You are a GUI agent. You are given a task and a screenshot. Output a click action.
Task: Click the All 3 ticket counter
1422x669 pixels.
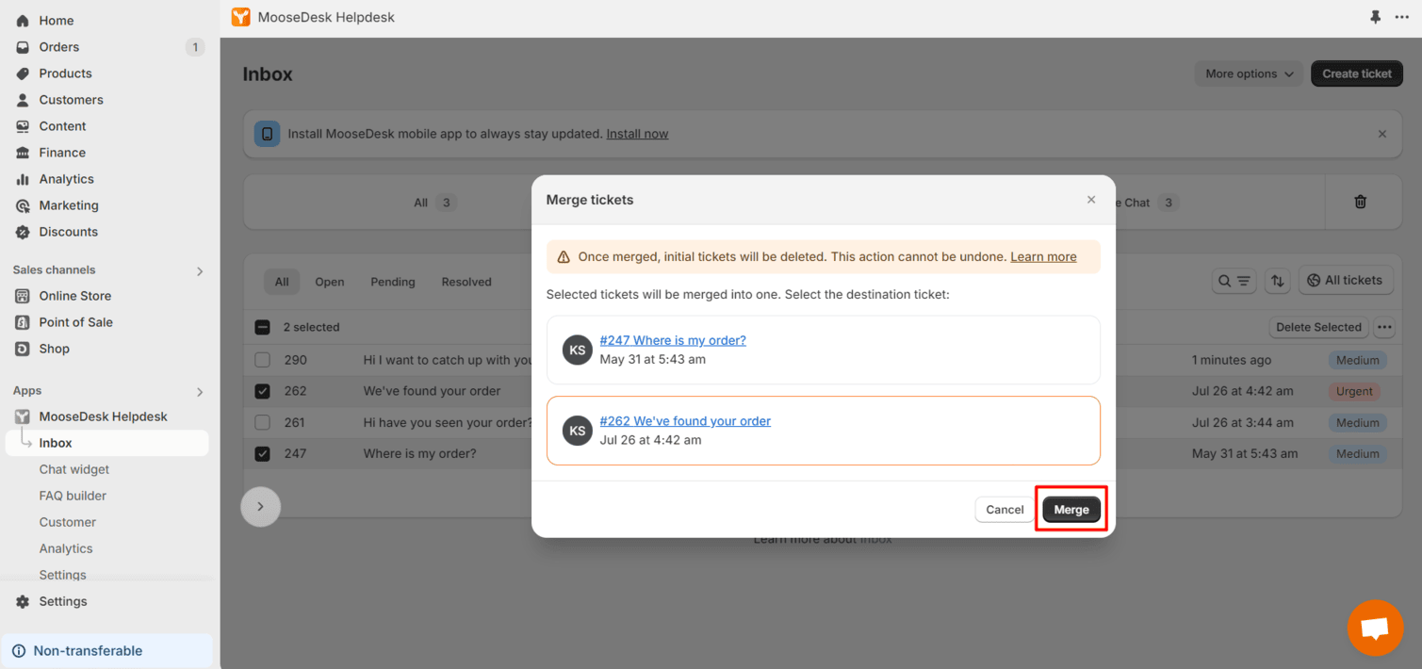[434, 203]
